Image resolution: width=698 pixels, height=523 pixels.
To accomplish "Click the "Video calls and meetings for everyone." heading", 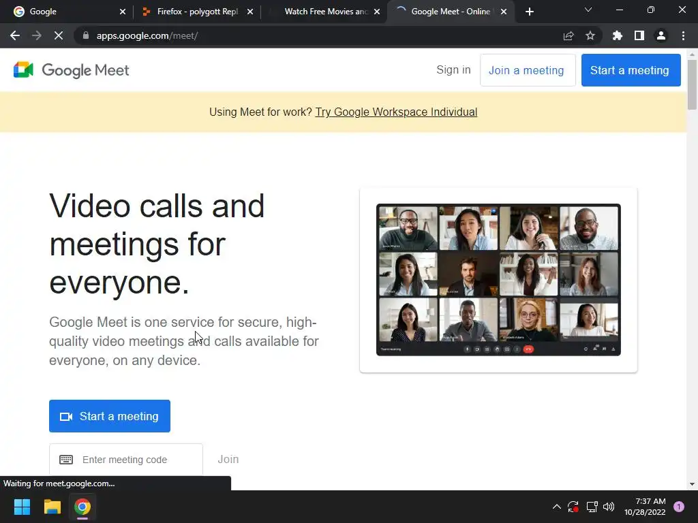I will point(157,244).
